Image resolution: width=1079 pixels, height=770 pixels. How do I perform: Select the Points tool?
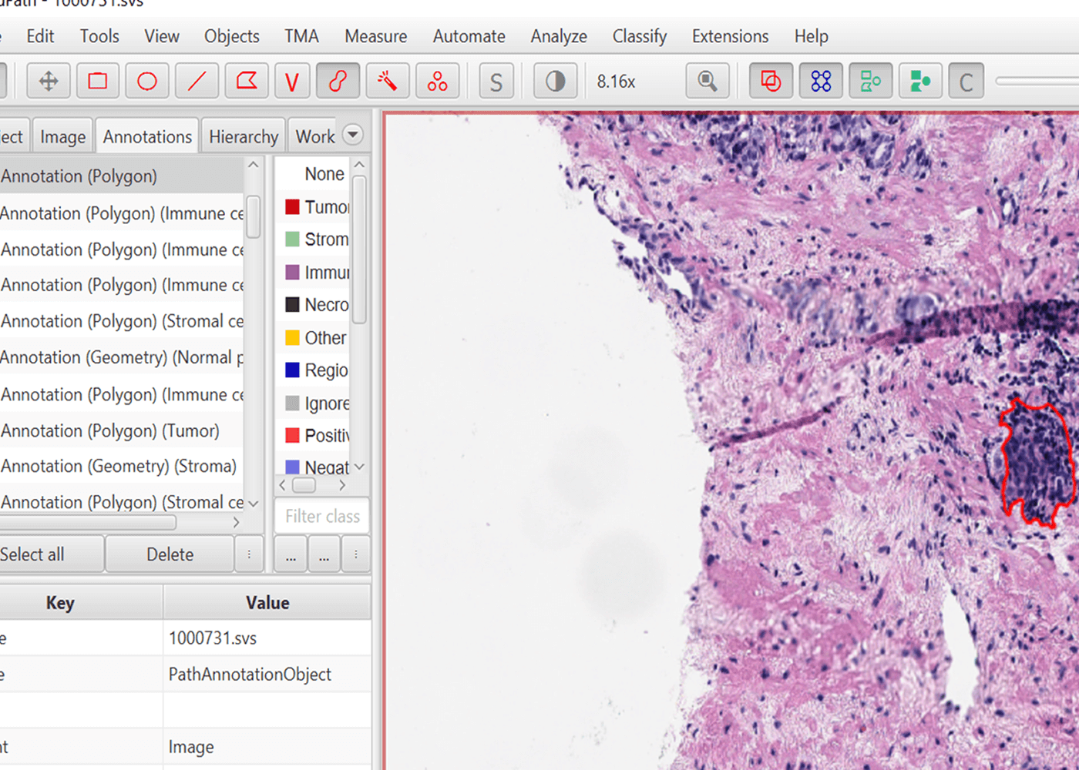click(438, 80)
